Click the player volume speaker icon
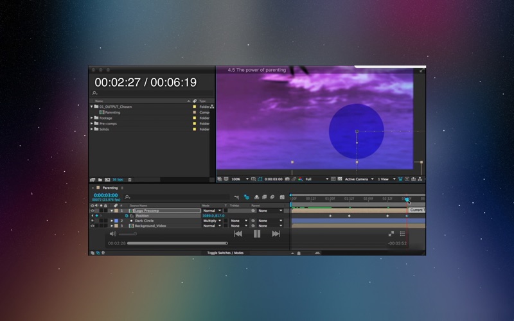The image size is (514, 321). pyautogui.click(x=113, y=234)
